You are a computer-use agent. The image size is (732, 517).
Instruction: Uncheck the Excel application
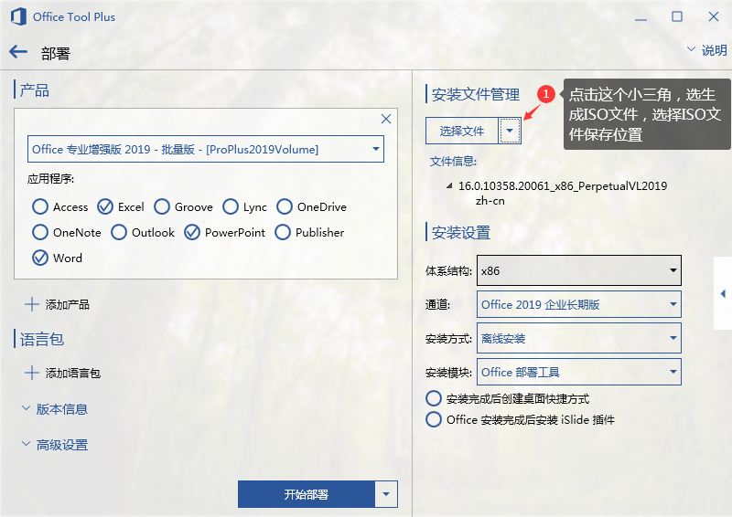105,206
